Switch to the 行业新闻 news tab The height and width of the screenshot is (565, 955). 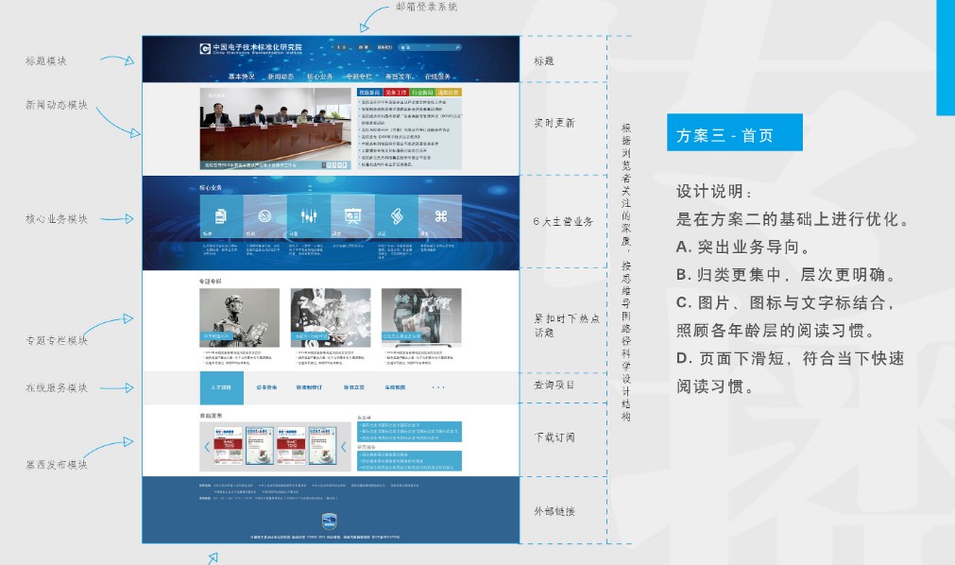tap(422, 92)
